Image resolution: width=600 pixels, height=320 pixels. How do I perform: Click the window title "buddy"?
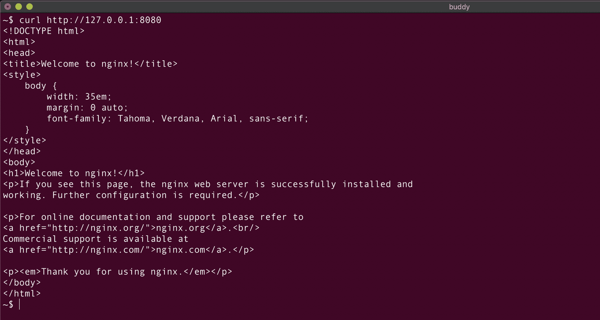(x=459, y=7)
